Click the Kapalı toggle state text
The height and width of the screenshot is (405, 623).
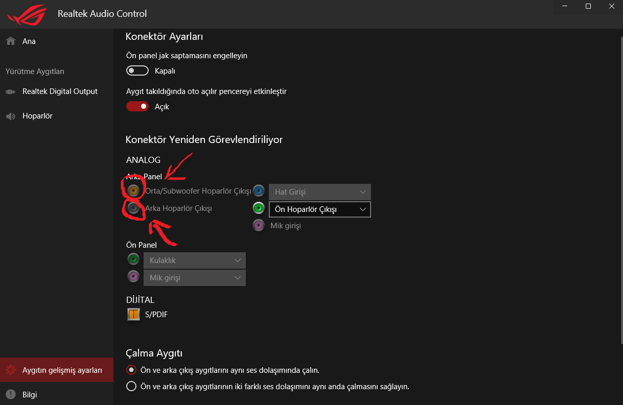click(165, 71)
